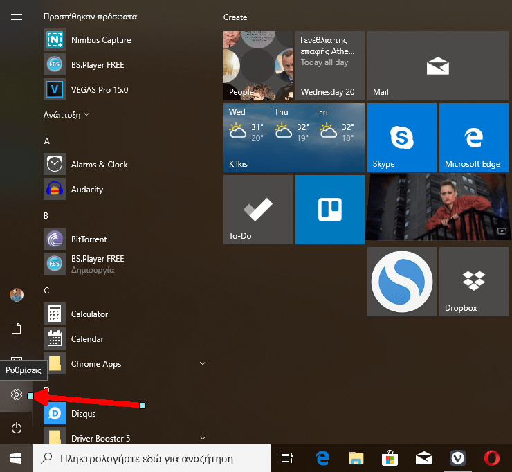Open Mail from the taskbar
Image resolution: width=512 pixels, height=472 pixels.
[x=424, y=458]
